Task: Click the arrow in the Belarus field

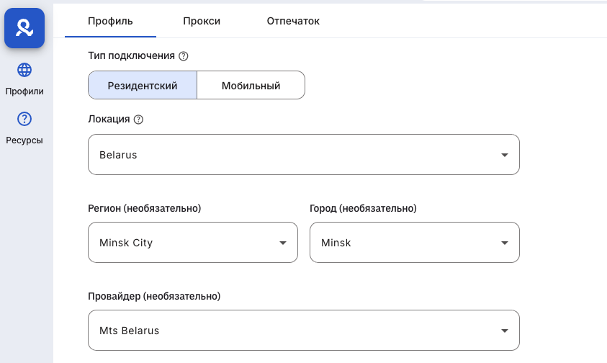Action: 505,155
